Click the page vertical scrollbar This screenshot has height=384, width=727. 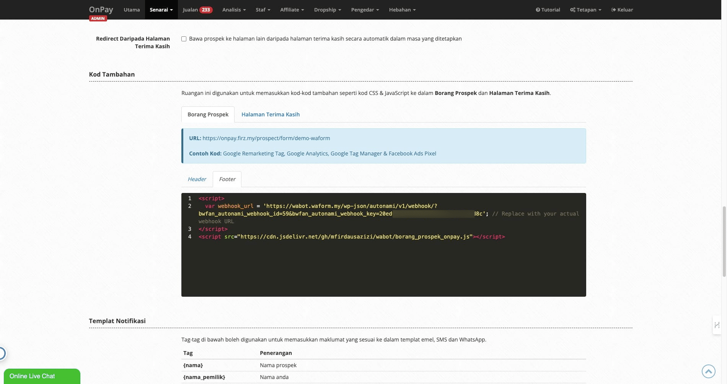tap(724, 241)
